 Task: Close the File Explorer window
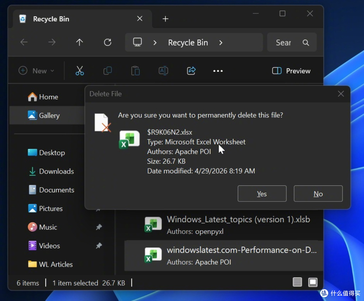coord(310,13)
